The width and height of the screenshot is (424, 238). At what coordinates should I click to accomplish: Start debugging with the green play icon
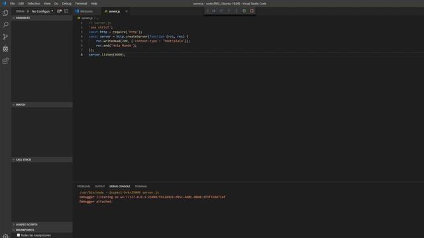point(28,11)
